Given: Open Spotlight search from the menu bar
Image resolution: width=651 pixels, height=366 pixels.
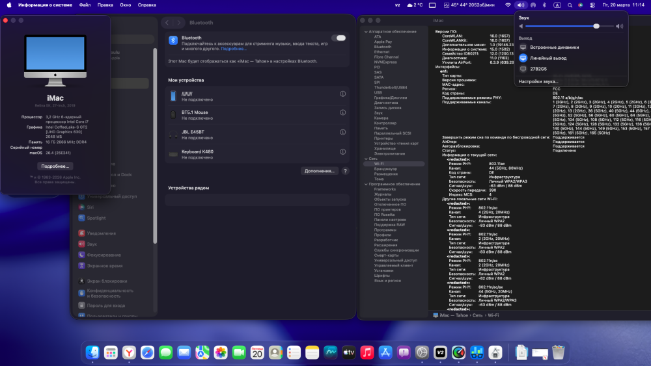Looking at the screenshot, I should [x=570, y=5].
